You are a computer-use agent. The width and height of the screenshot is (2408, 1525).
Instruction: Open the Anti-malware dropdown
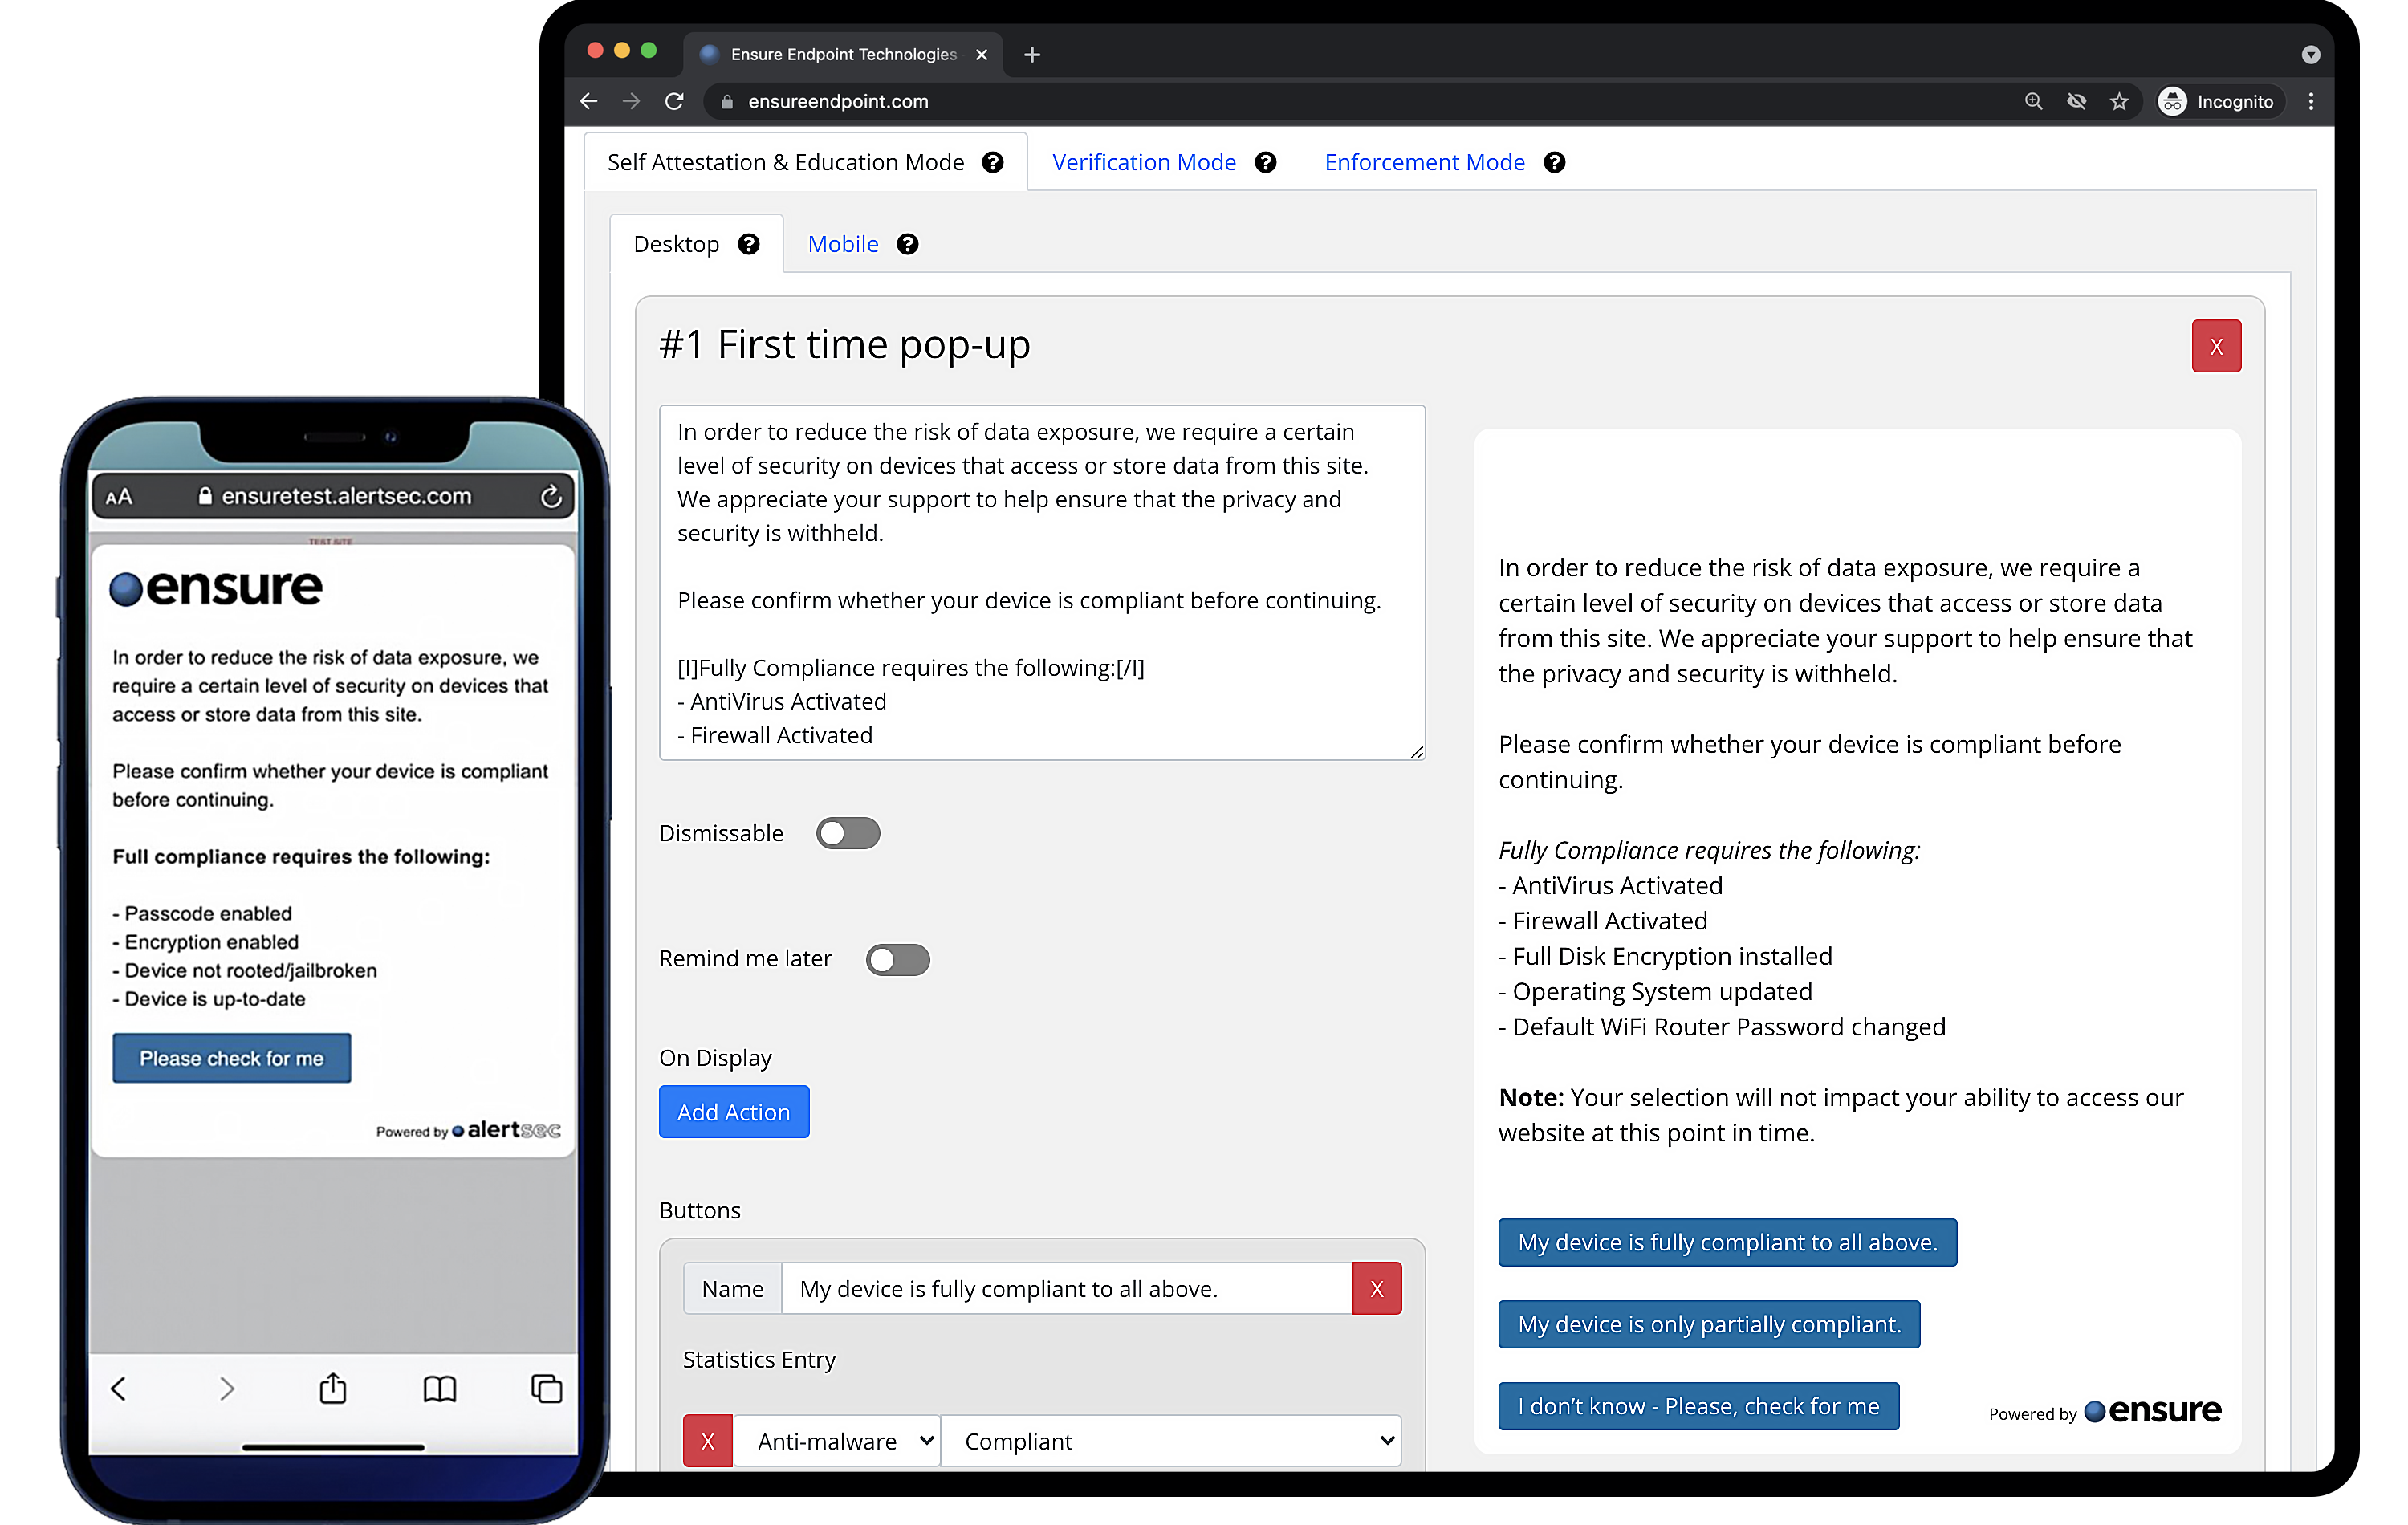click(x=837, y=1440)
